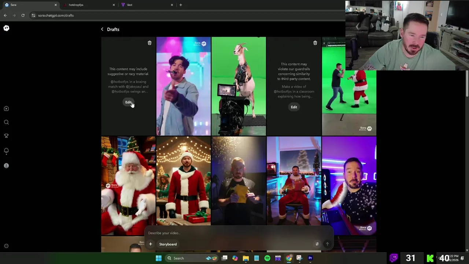Open a new browser tab with plus
The height and width of the screenshot is (264, 469).
pos(181,5)
